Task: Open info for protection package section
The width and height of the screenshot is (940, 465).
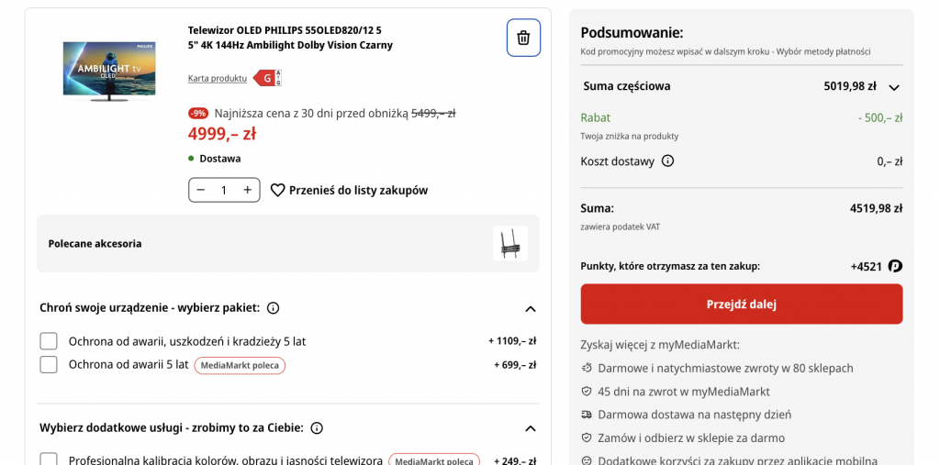Action: coord(273,308)
